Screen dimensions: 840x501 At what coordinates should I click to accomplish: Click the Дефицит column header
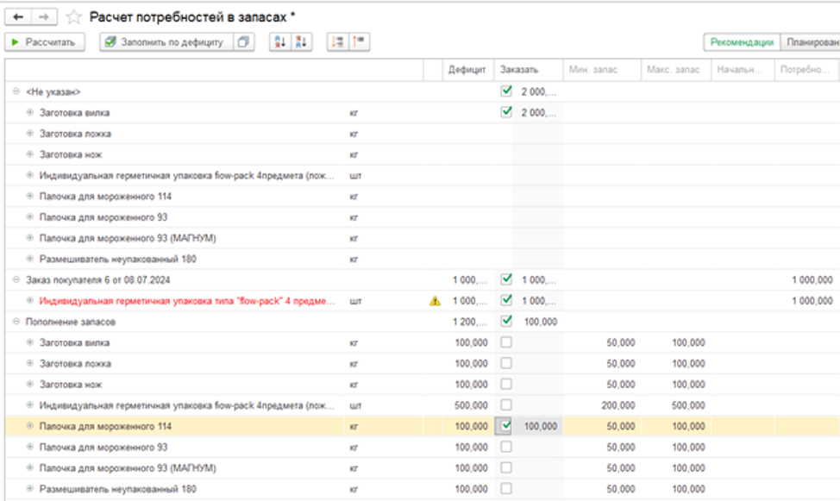pos(467,70)
